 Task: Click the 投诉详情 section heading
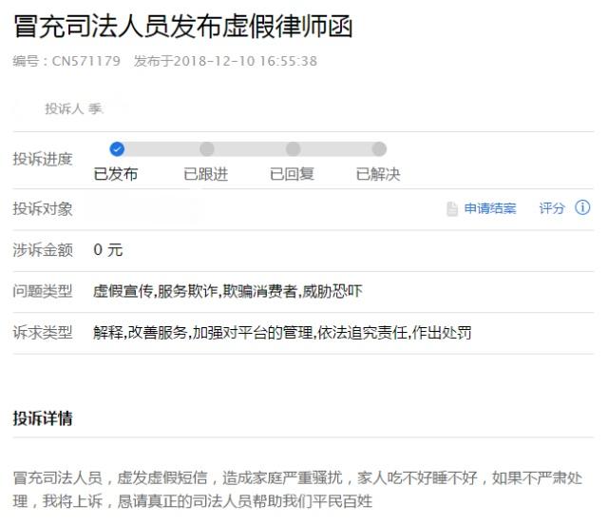click(43, 418)
